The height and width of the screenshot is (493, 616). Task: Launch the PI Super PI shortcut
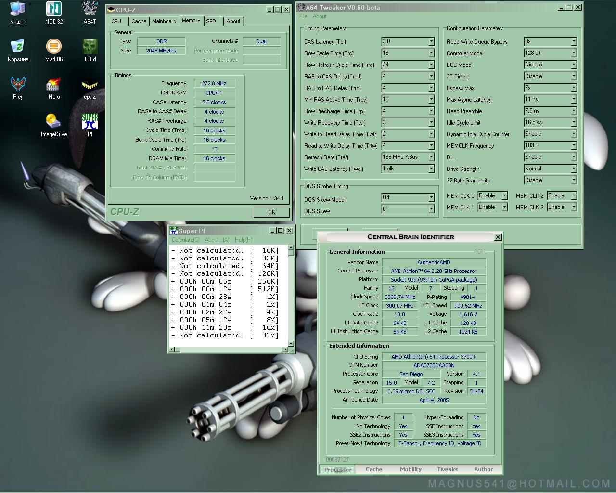90,126
